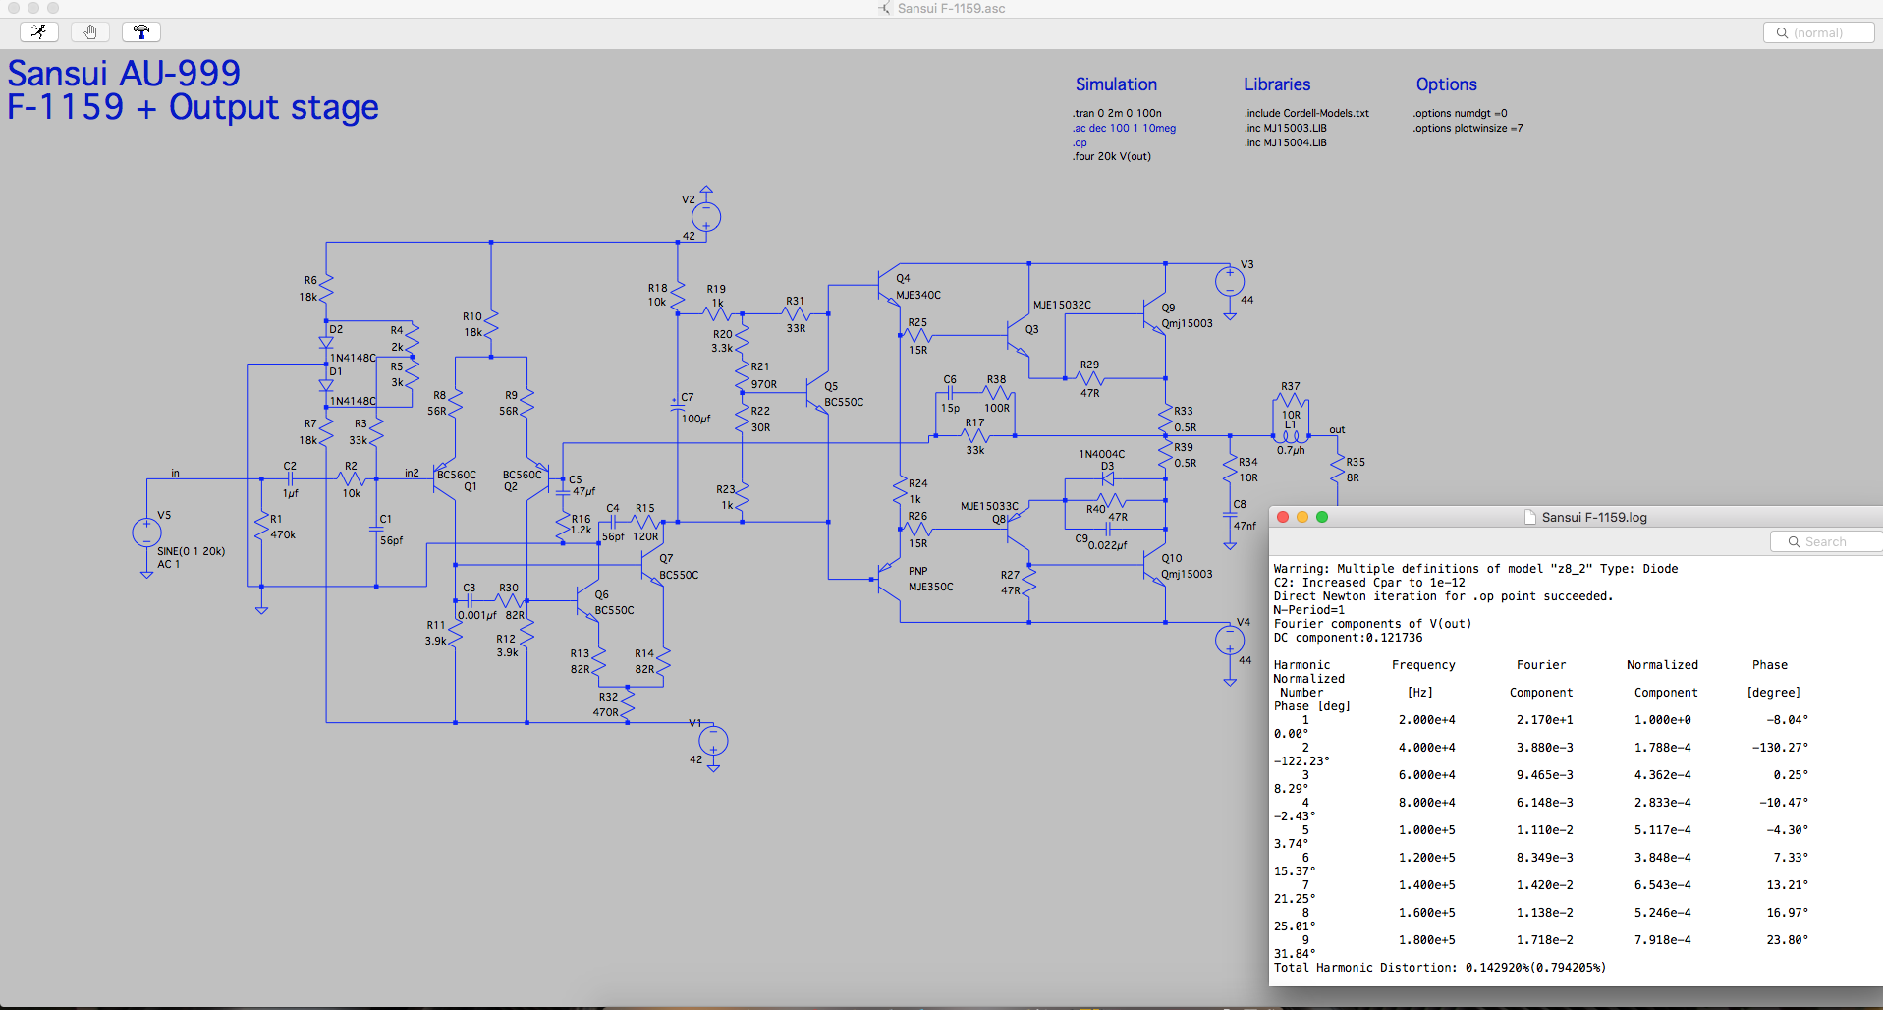
Task: Close the Sansui F-1159.log window
Action: click(x=1283, y=517)
